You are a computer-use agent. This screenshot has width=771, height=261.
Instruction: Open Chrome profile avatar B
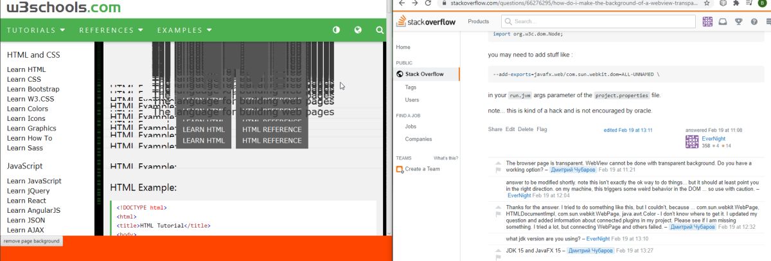pos(762,3)
